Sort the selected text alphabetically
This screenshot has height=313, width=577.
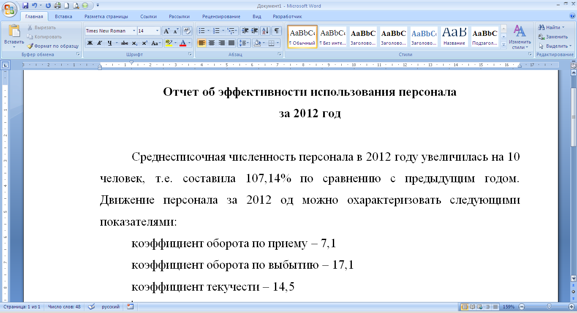click(x=265, y=31)
